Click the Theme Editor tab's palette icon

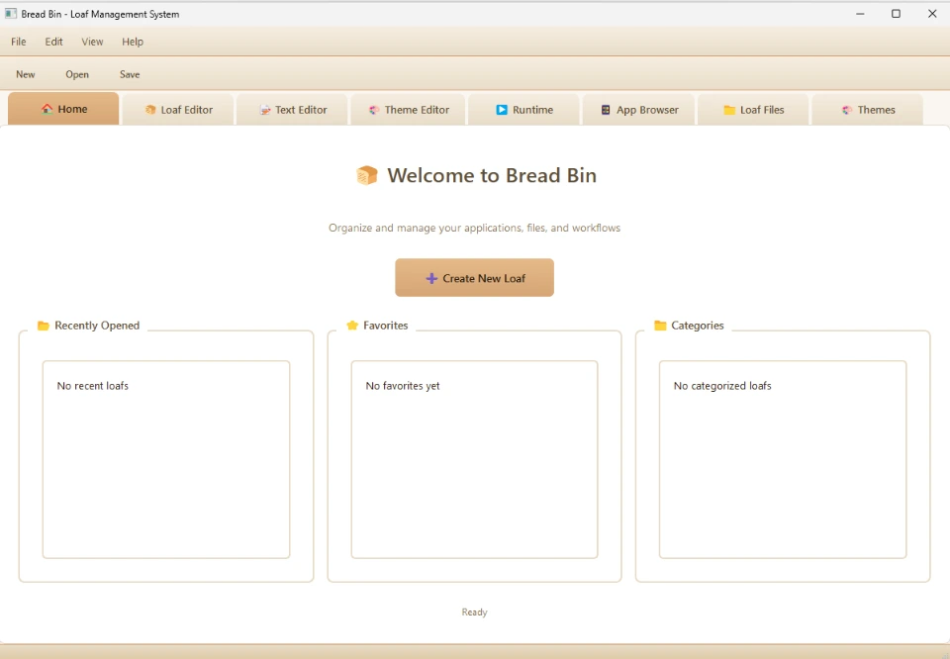coord(374,110)
